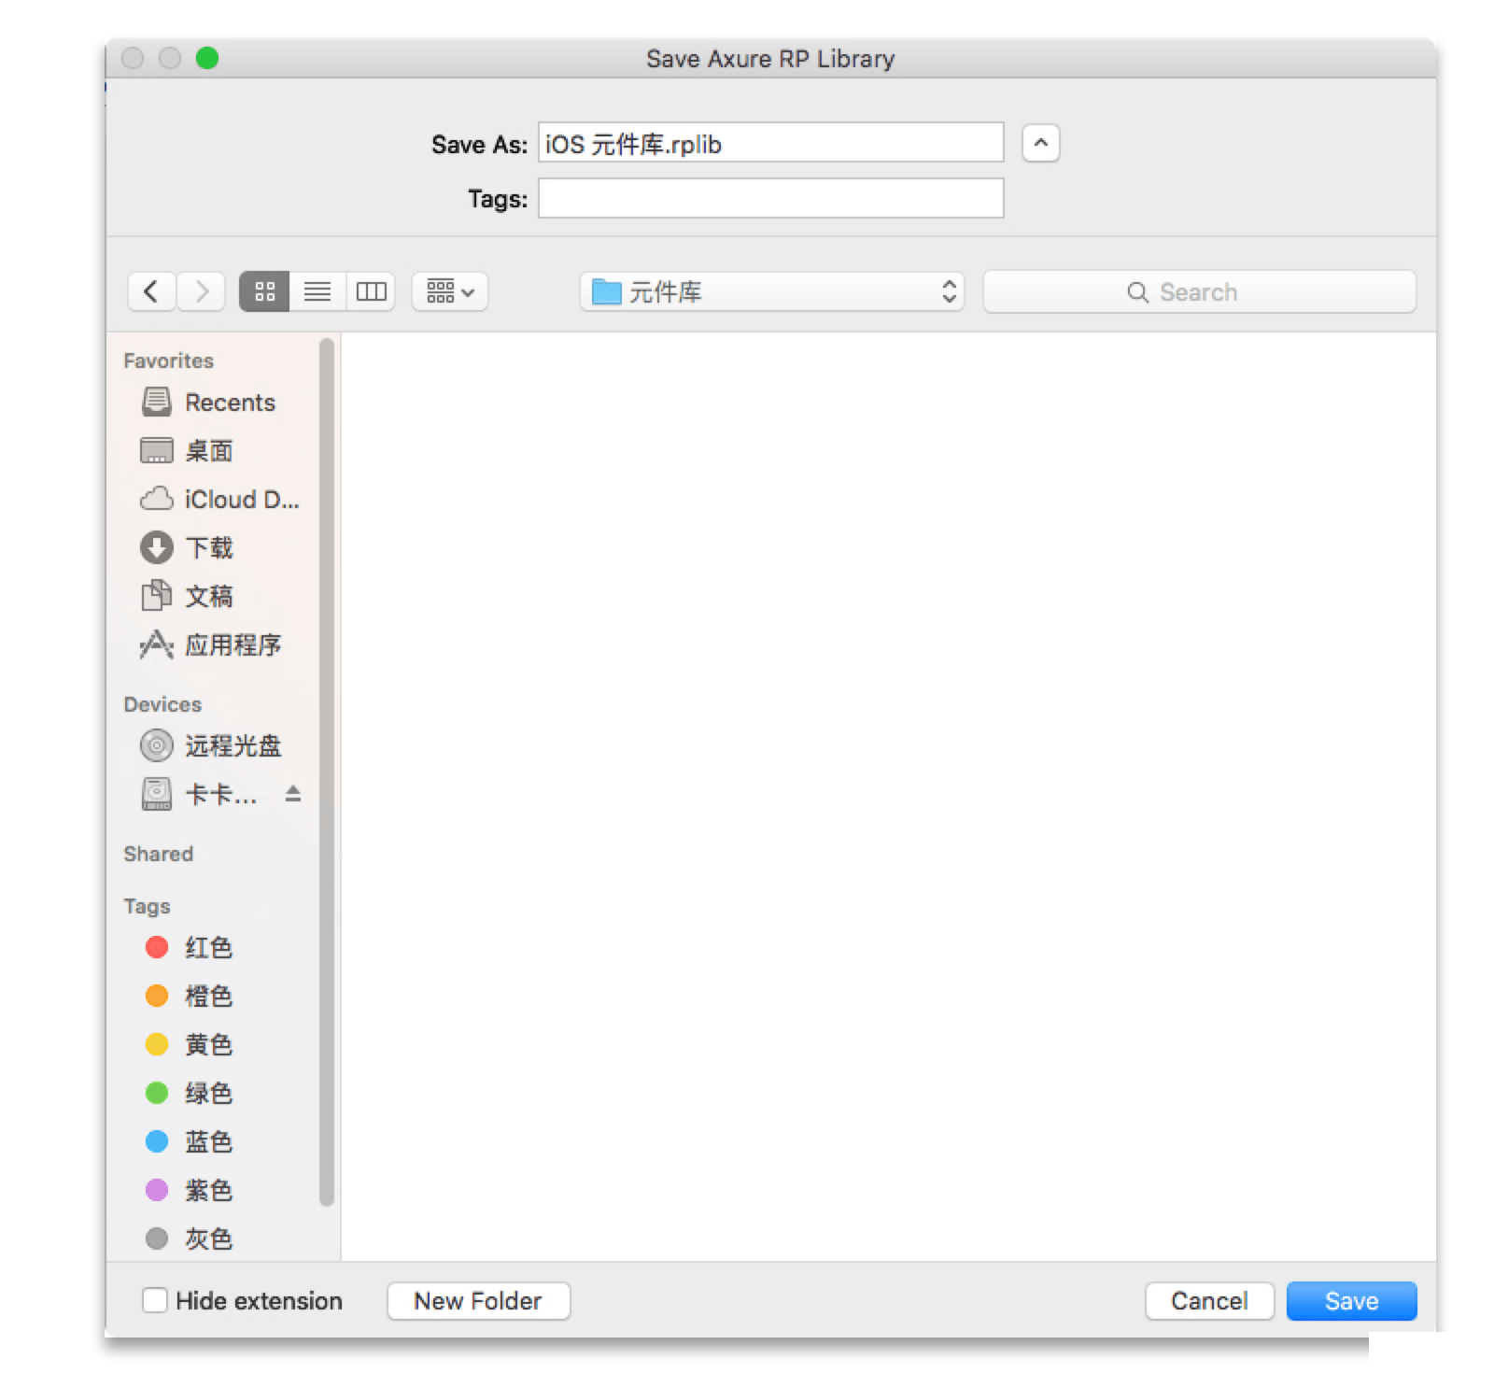Viewport: 1494px width, 1373px height.
Task: Eject the 卡卡 device
Action: (293, 794)
